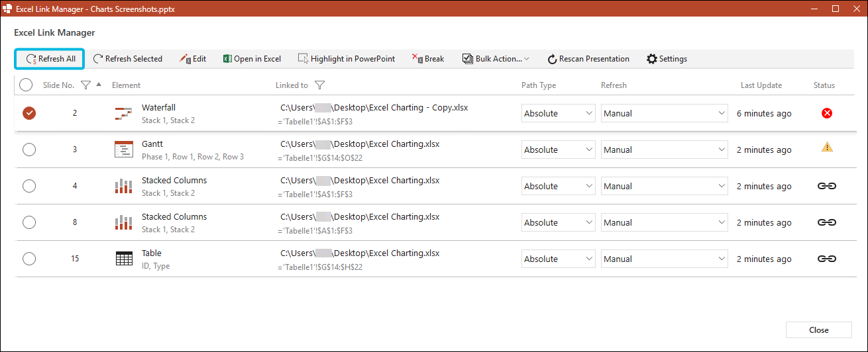Click the Refresh All toolbar button
868x352 pixels.
coord(50,59)
